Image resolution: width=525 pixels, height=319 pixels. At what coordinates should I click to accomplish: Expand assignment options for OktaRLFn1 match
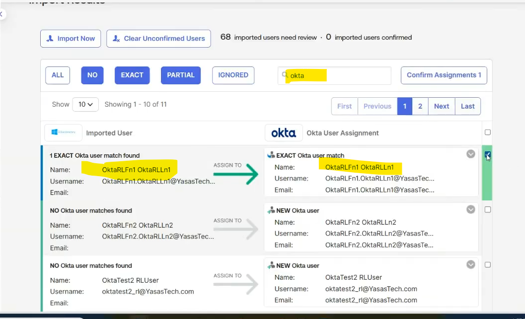point(471,154)
